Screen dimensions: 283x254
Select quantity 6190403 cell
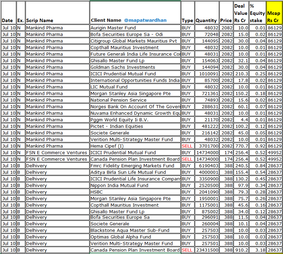pos(207,166)
